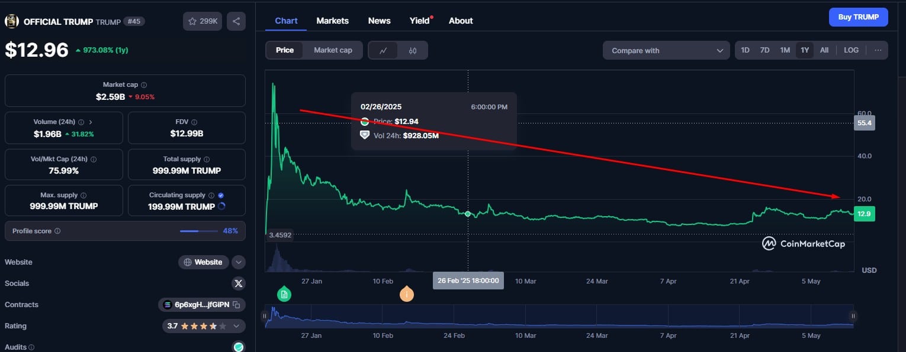Click Total supply info icon
This screenshot has width=906, height=352.
click(207, 159)
